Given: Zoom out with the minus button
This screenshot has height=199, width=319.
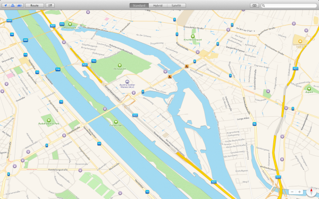Looking at the screenshot, I should 292,192.
